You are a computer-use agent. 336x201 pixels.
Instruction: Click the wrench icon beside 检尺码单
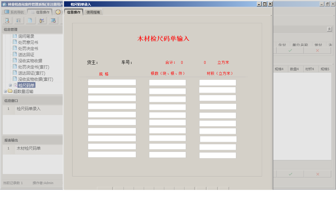[x=14, y=85]
